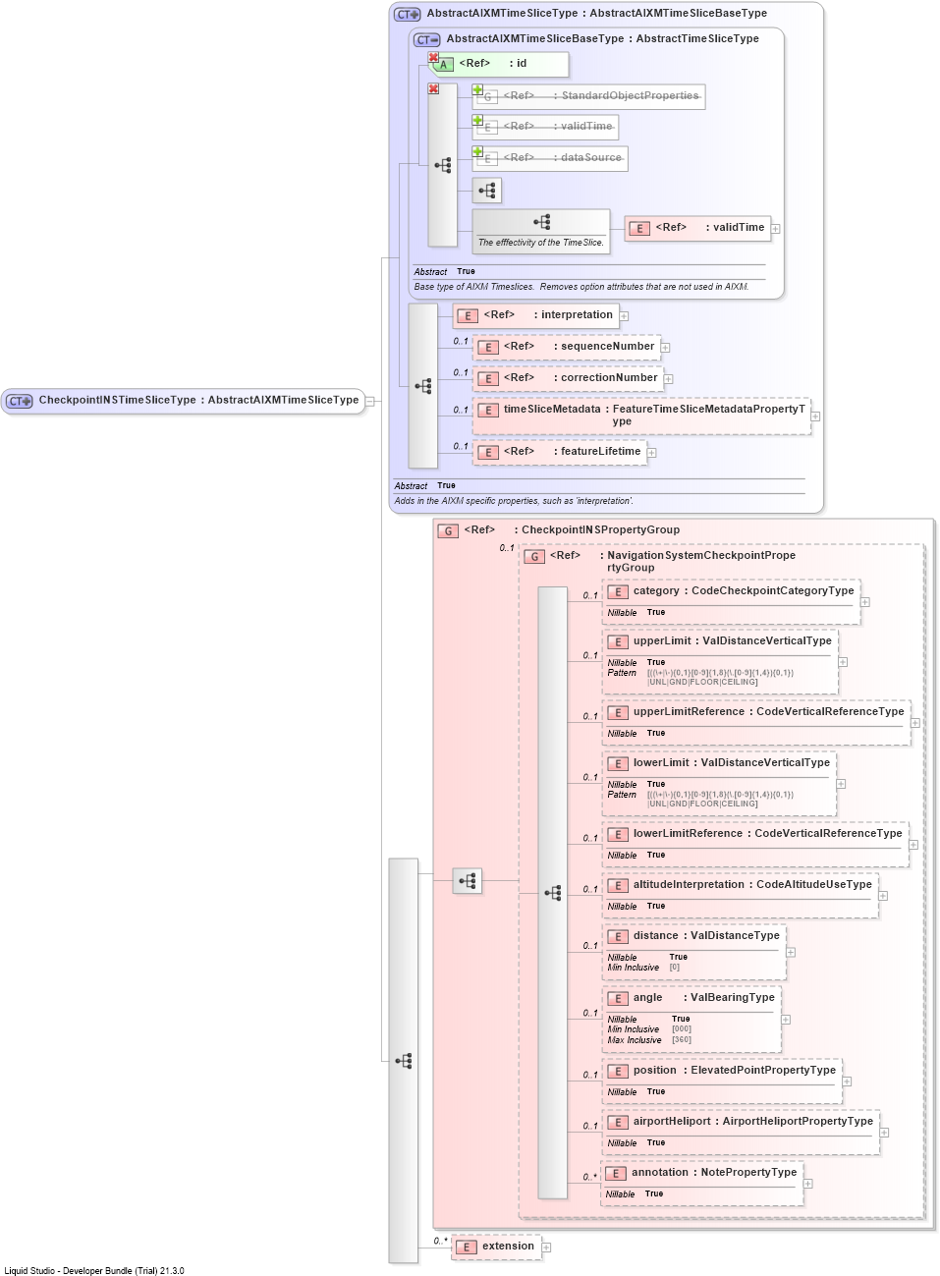940x1276 pixels.
Task: Expand the featureLifetime element
Action: pyautogui.click(x=651, y=453)
